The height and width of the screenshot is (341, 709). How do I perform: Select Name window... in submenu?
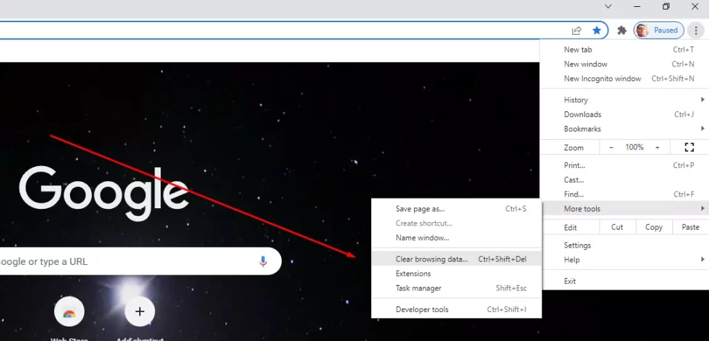point(456,237)
